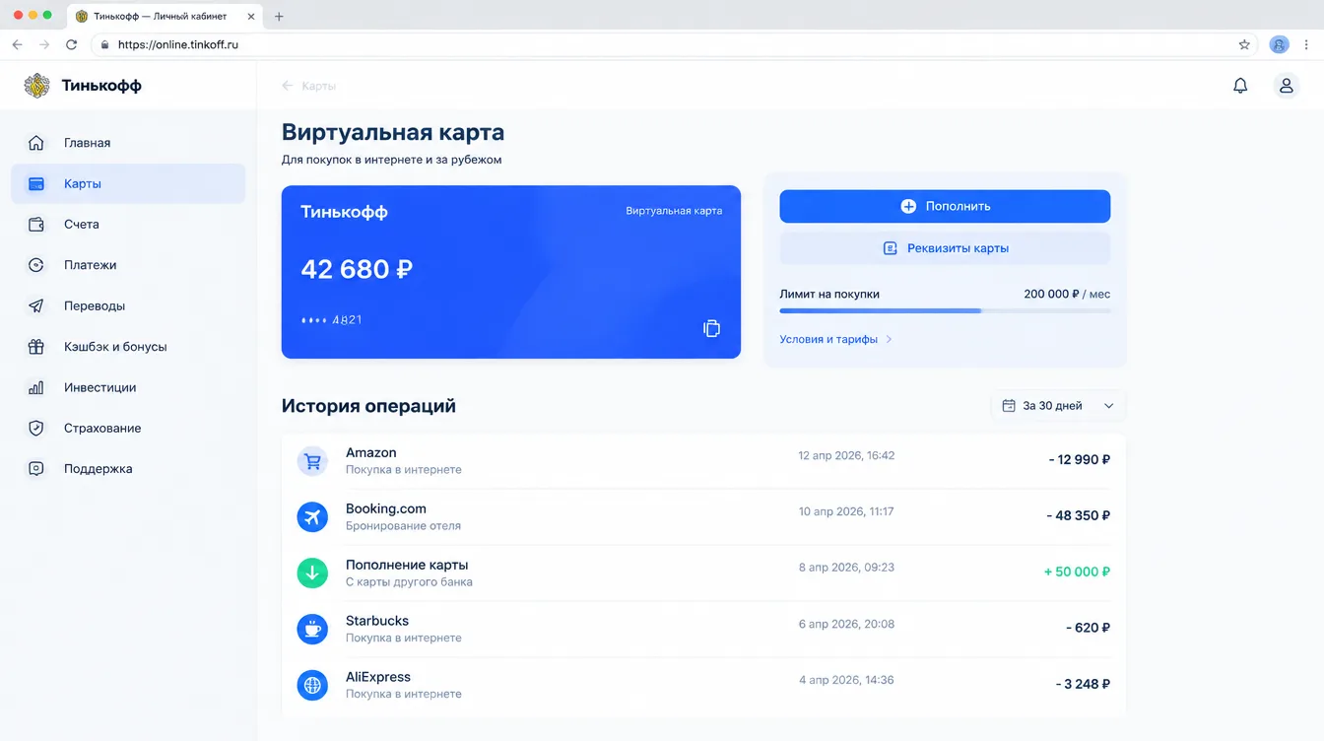Reload the page in the browser
Screen dimensions: 1324x741
pyautogui.click(x=71, y=44)
